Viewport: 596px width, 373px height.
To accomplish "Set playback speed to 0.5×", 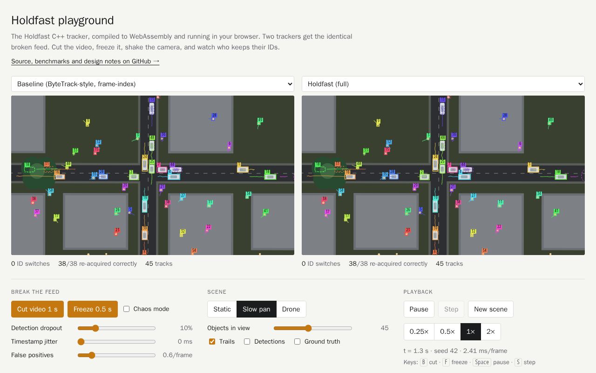I will pyautogui.click(x=447, y=332).
